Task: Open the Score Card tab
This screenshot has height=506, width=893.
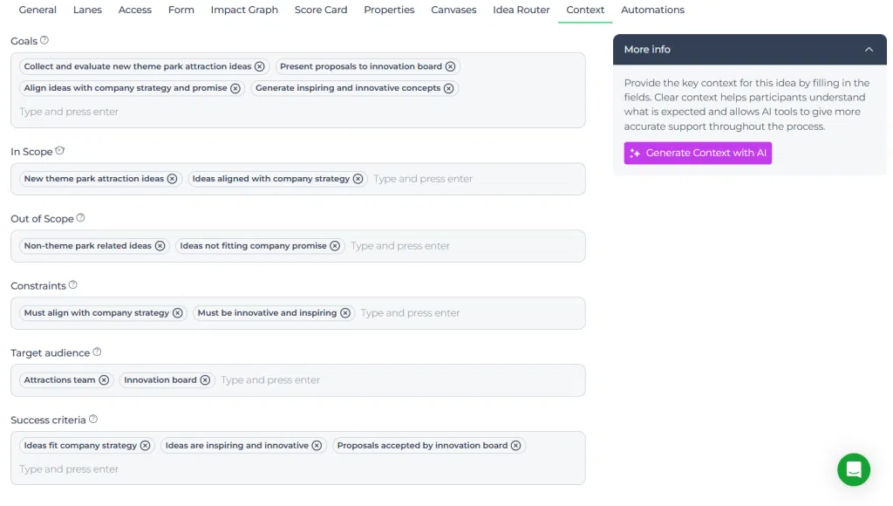Action: pyautogui.click(x=321, y=10)
